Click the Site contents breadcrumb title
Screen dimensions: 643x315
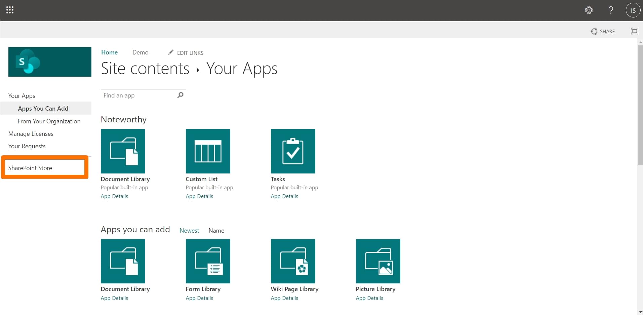(x=145, y=69)
